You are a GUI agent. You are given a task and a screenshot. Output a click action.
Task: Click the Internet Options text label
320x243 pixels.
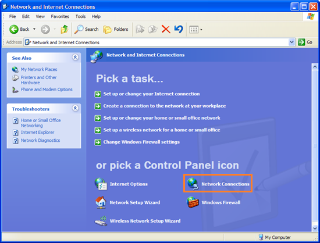tap(129, 184)
